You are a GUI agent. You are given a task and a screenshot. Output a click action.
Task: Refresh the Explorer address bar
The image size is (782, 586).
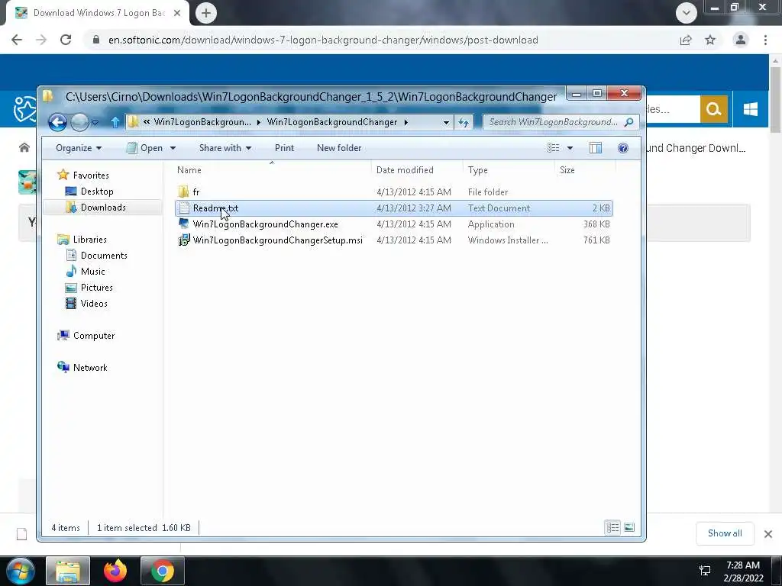click(464, 122)
